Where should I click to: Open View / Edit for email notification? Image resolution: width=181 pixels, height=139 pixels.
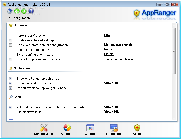(111, 83)
